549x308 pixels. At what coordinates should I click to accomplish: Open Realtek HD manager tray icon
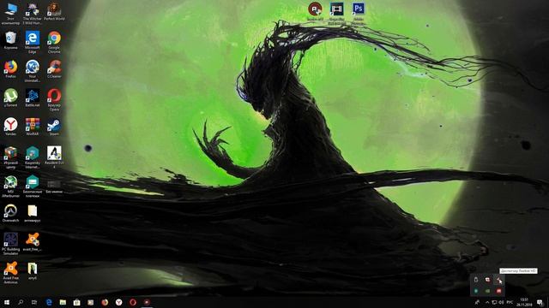tap(499, 280)
